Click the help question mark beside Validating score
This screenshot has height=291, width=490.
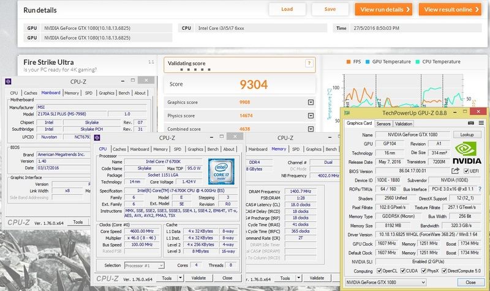[x=310, y=62]
